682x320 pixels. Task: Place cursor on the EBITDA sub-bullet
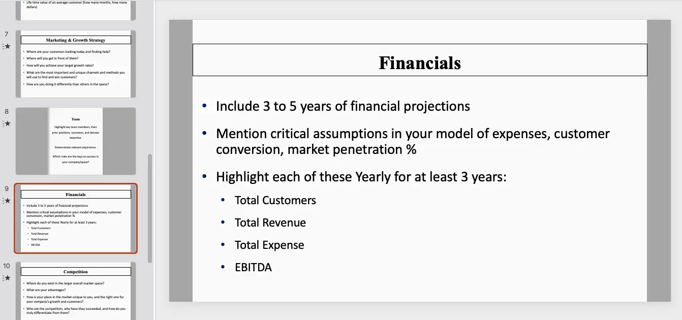pyautogui.click(x=253, y=267)
